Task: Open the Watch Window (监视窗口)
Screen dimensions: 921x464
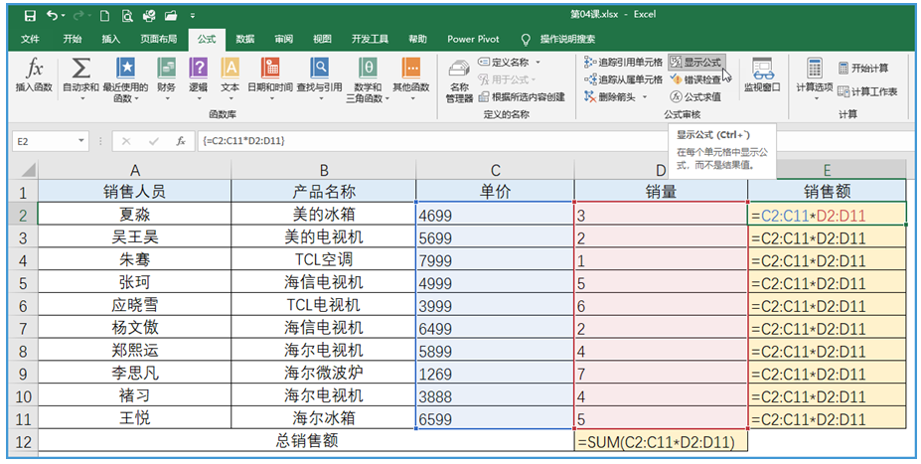Action: [x=762, y=76]
